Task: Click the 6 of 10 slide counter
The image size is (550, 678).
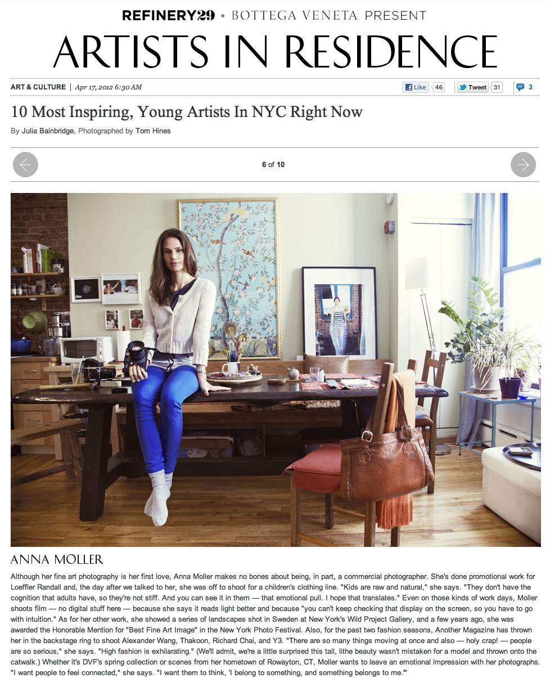Action: 273,164
